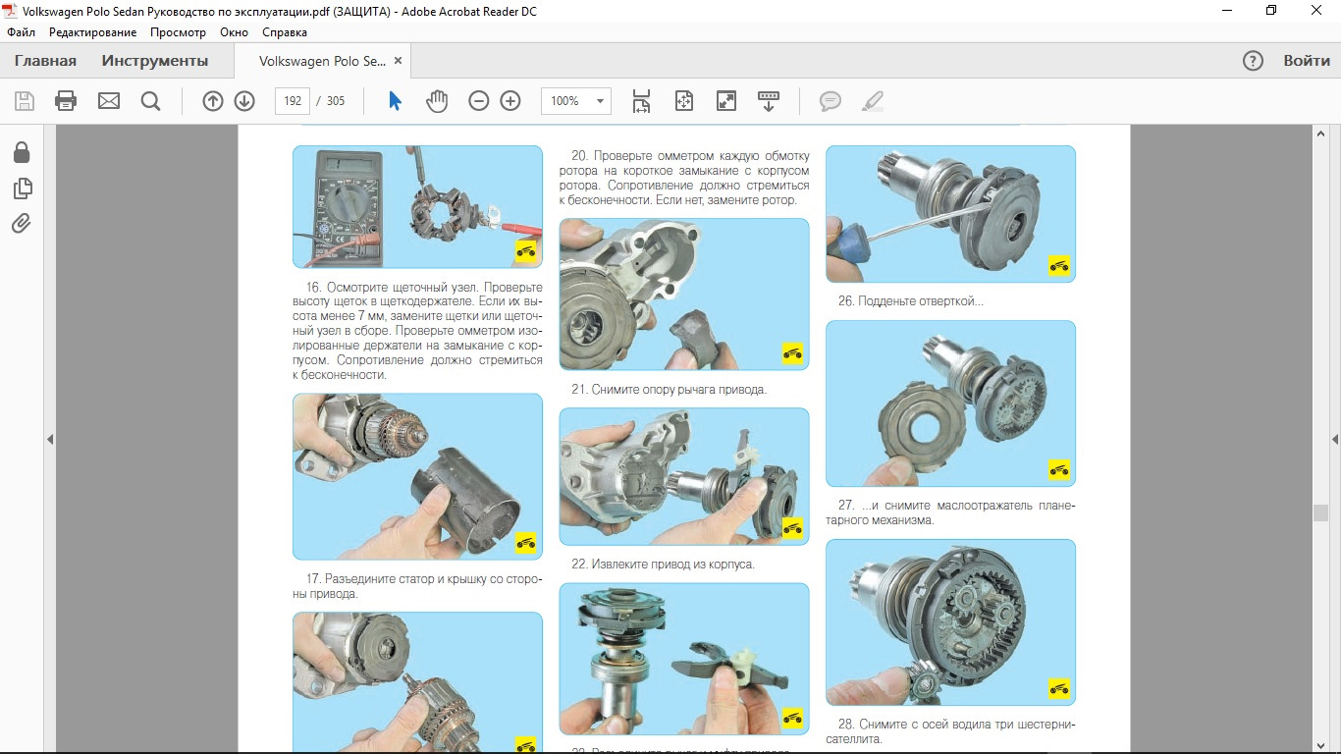Select the Highlight text pen icon

(872, 101)
